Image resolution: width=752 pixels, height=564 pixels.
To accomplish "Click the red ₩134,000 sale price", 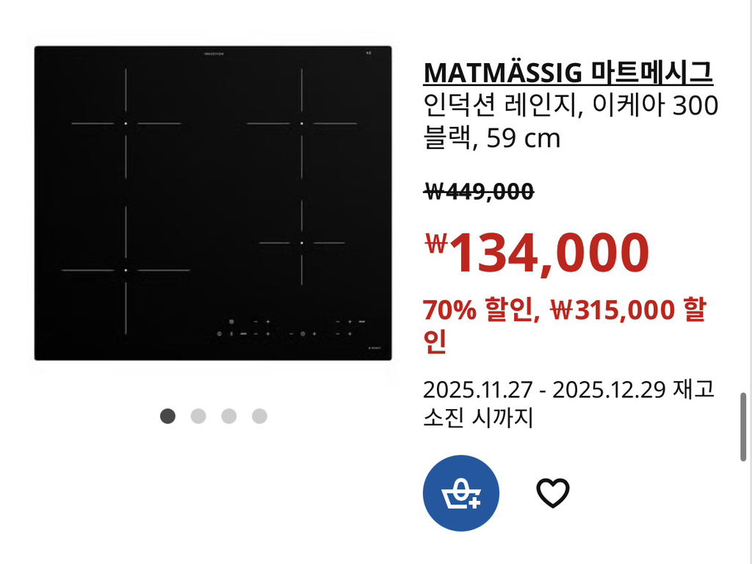I will click(538, 253).
